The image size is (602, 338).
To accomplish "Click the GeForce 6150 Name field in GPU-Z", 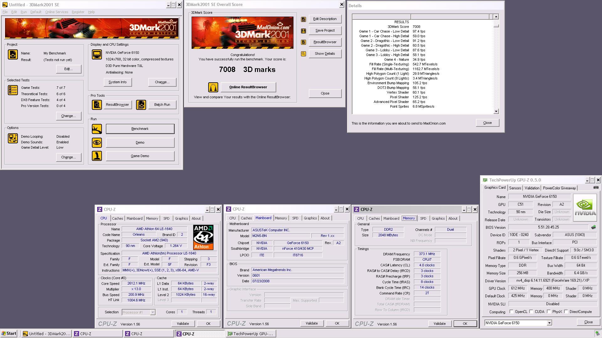I will (539, 197).
